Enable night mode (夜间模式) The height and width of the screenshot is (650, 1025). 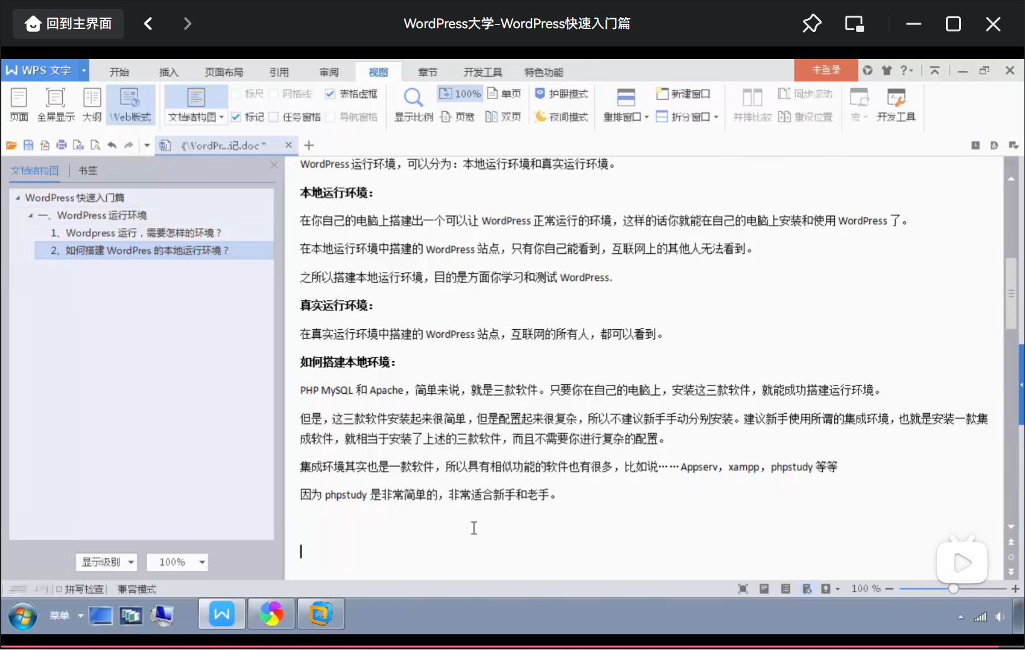(561, 117)
